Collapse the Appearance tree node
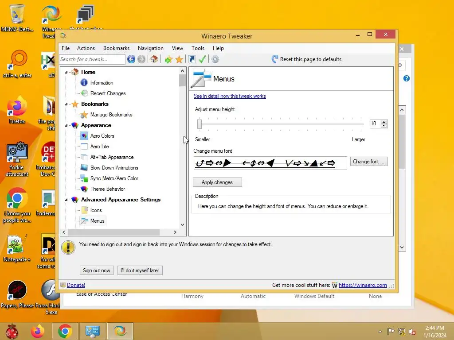Viewport: 454px width, 340px height. [x=67, y=125]
